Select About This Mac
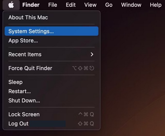The image size is (165, 136). coord(28,17)
